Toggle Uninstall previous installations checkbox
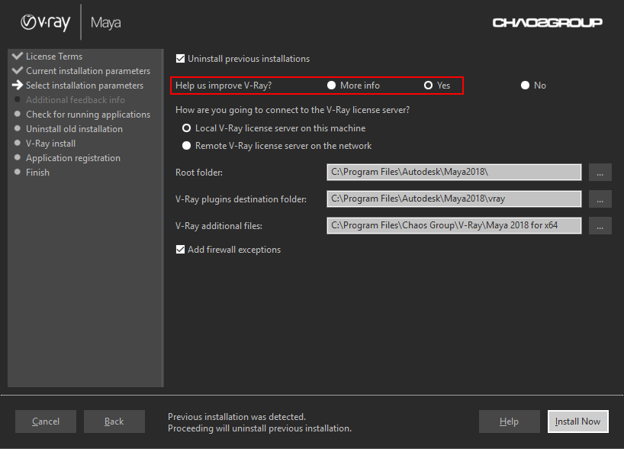624x449 pixels. 180,59
